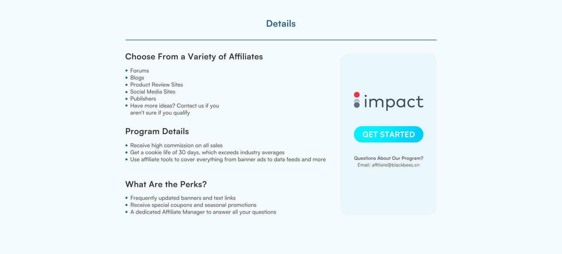Click the Forums list item
Image resolution: width=562 pixels, height=254 pixels.
tap(139, 71)
